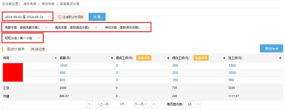Click the 计算 button
The width and height of the screenshot is (285, 110).
tap(97, 17)
